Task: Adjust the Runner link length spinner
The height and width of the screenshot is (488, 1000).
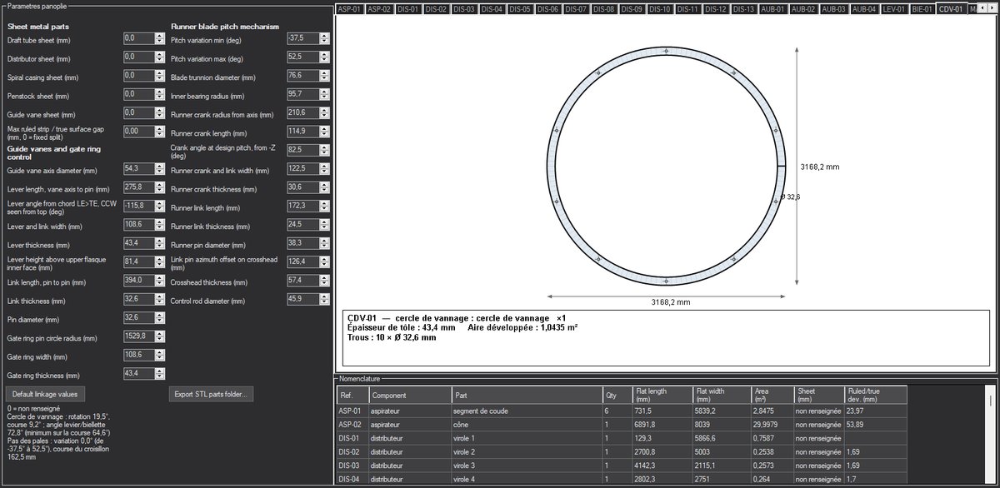Action: 324,206
